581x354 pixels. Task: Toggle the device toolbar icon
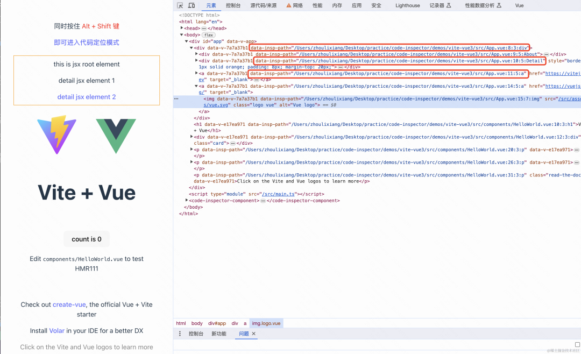192,5
